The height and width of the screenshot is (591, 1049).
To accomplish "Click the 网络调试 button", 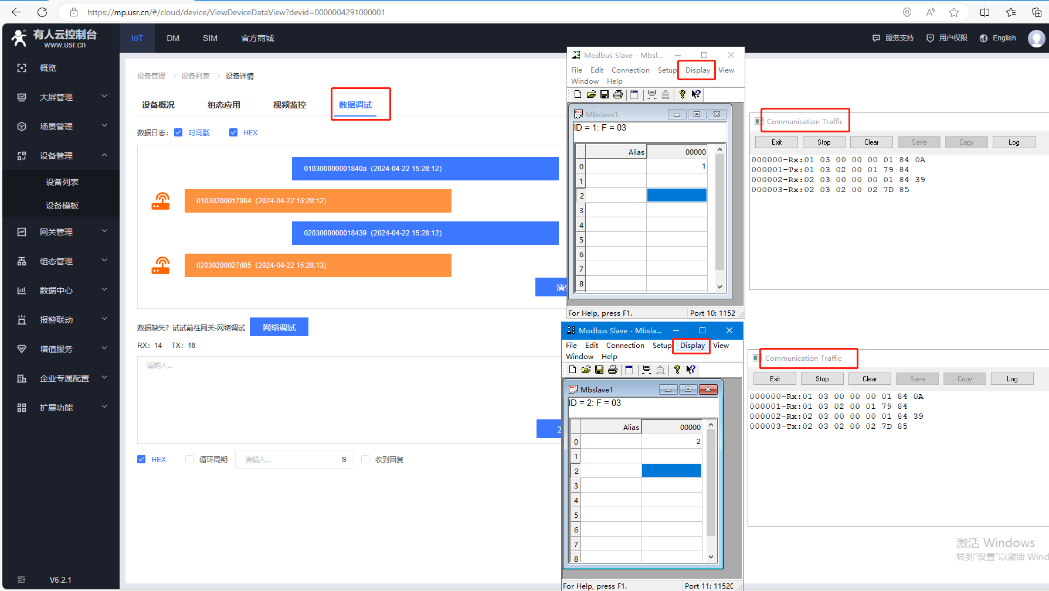I will tap(279, 327).
